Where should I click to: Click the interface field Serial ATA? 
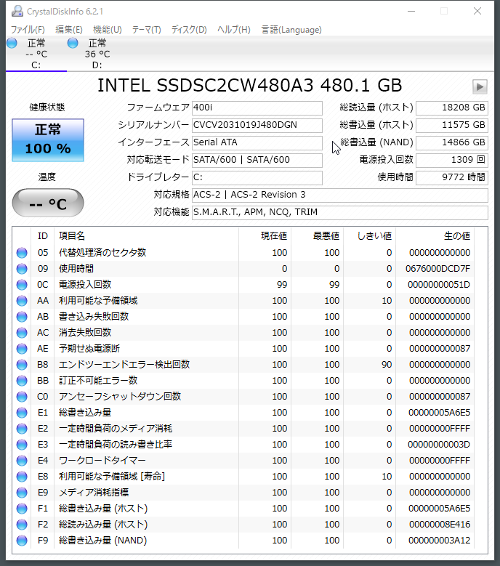[257, 142]
